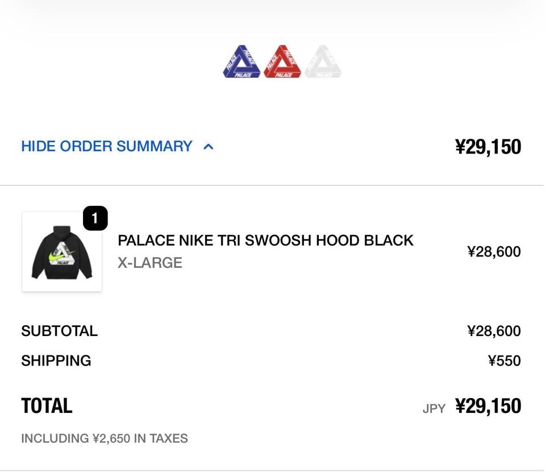
Task: Select the Shipping label
Action: coord(56,361)
